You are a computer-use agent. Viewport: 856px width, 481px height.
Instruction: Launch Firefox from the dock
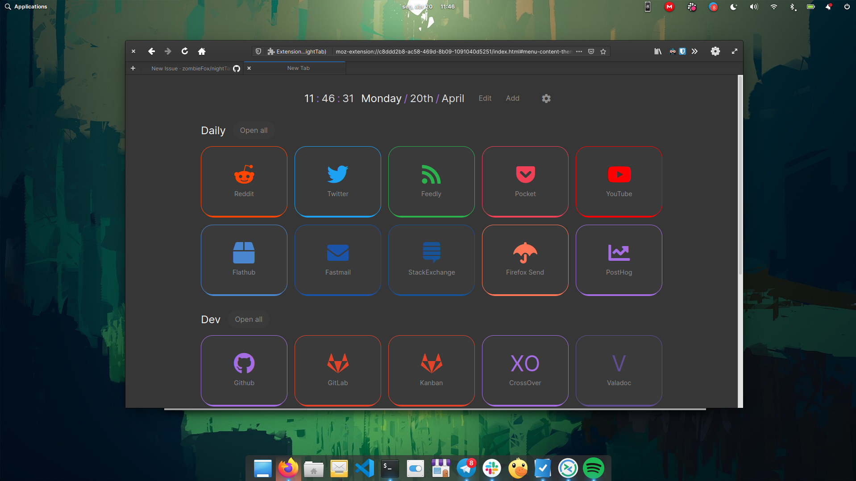(288, 468)
